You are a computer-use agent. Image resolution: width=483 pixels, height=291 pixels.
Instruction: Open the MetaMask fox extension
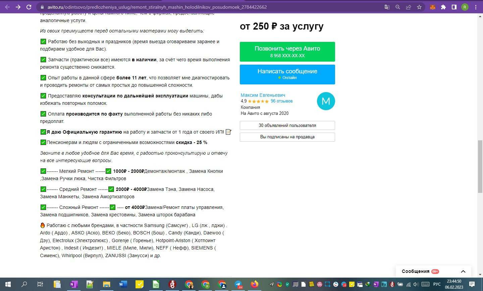[433, 7]
